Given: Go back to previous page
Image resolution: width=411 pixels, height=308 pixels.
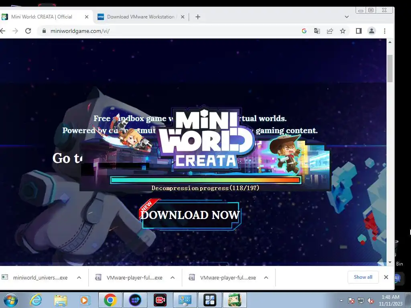Looking at the screenshot, I should pyautogui.click(x=3, y=31).
